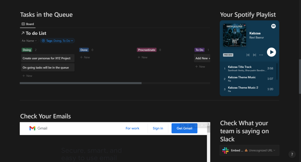The height and width of the screenshot is (162, 301).
Task: Skip to previous track in Spotify embed
Action: click(x=248, y=55)
